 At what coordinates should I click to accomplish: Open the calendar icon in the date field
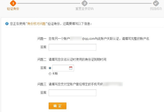71,68
